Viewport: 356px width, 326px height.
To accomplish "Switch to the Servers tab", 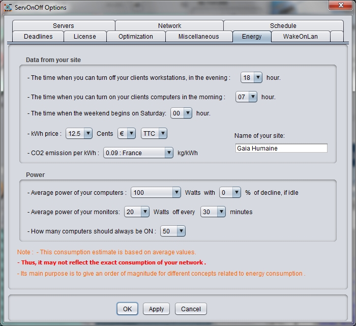I will [64, 25].
